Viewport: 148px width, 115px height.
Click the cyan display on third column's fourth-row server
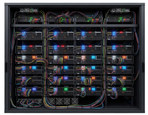[93, 57]
